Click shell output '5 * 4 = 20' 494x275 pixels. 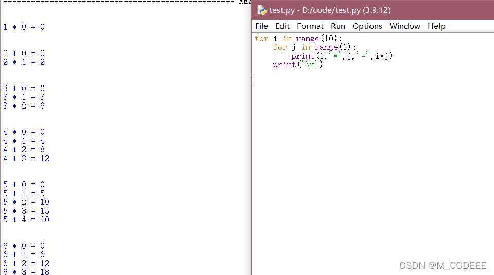(x=26, y=220)
